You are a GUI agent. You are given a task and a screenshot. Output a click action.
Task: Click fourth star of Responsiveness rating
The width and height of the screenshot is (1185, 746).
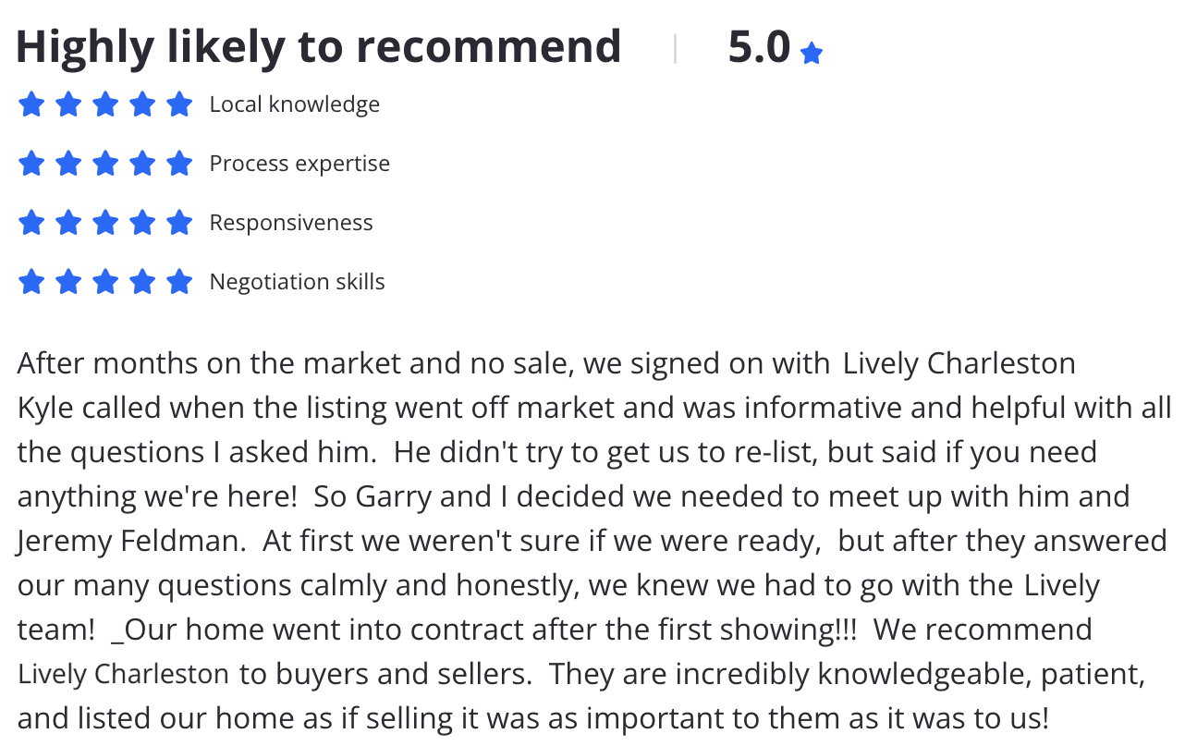(x=142, y=222)
